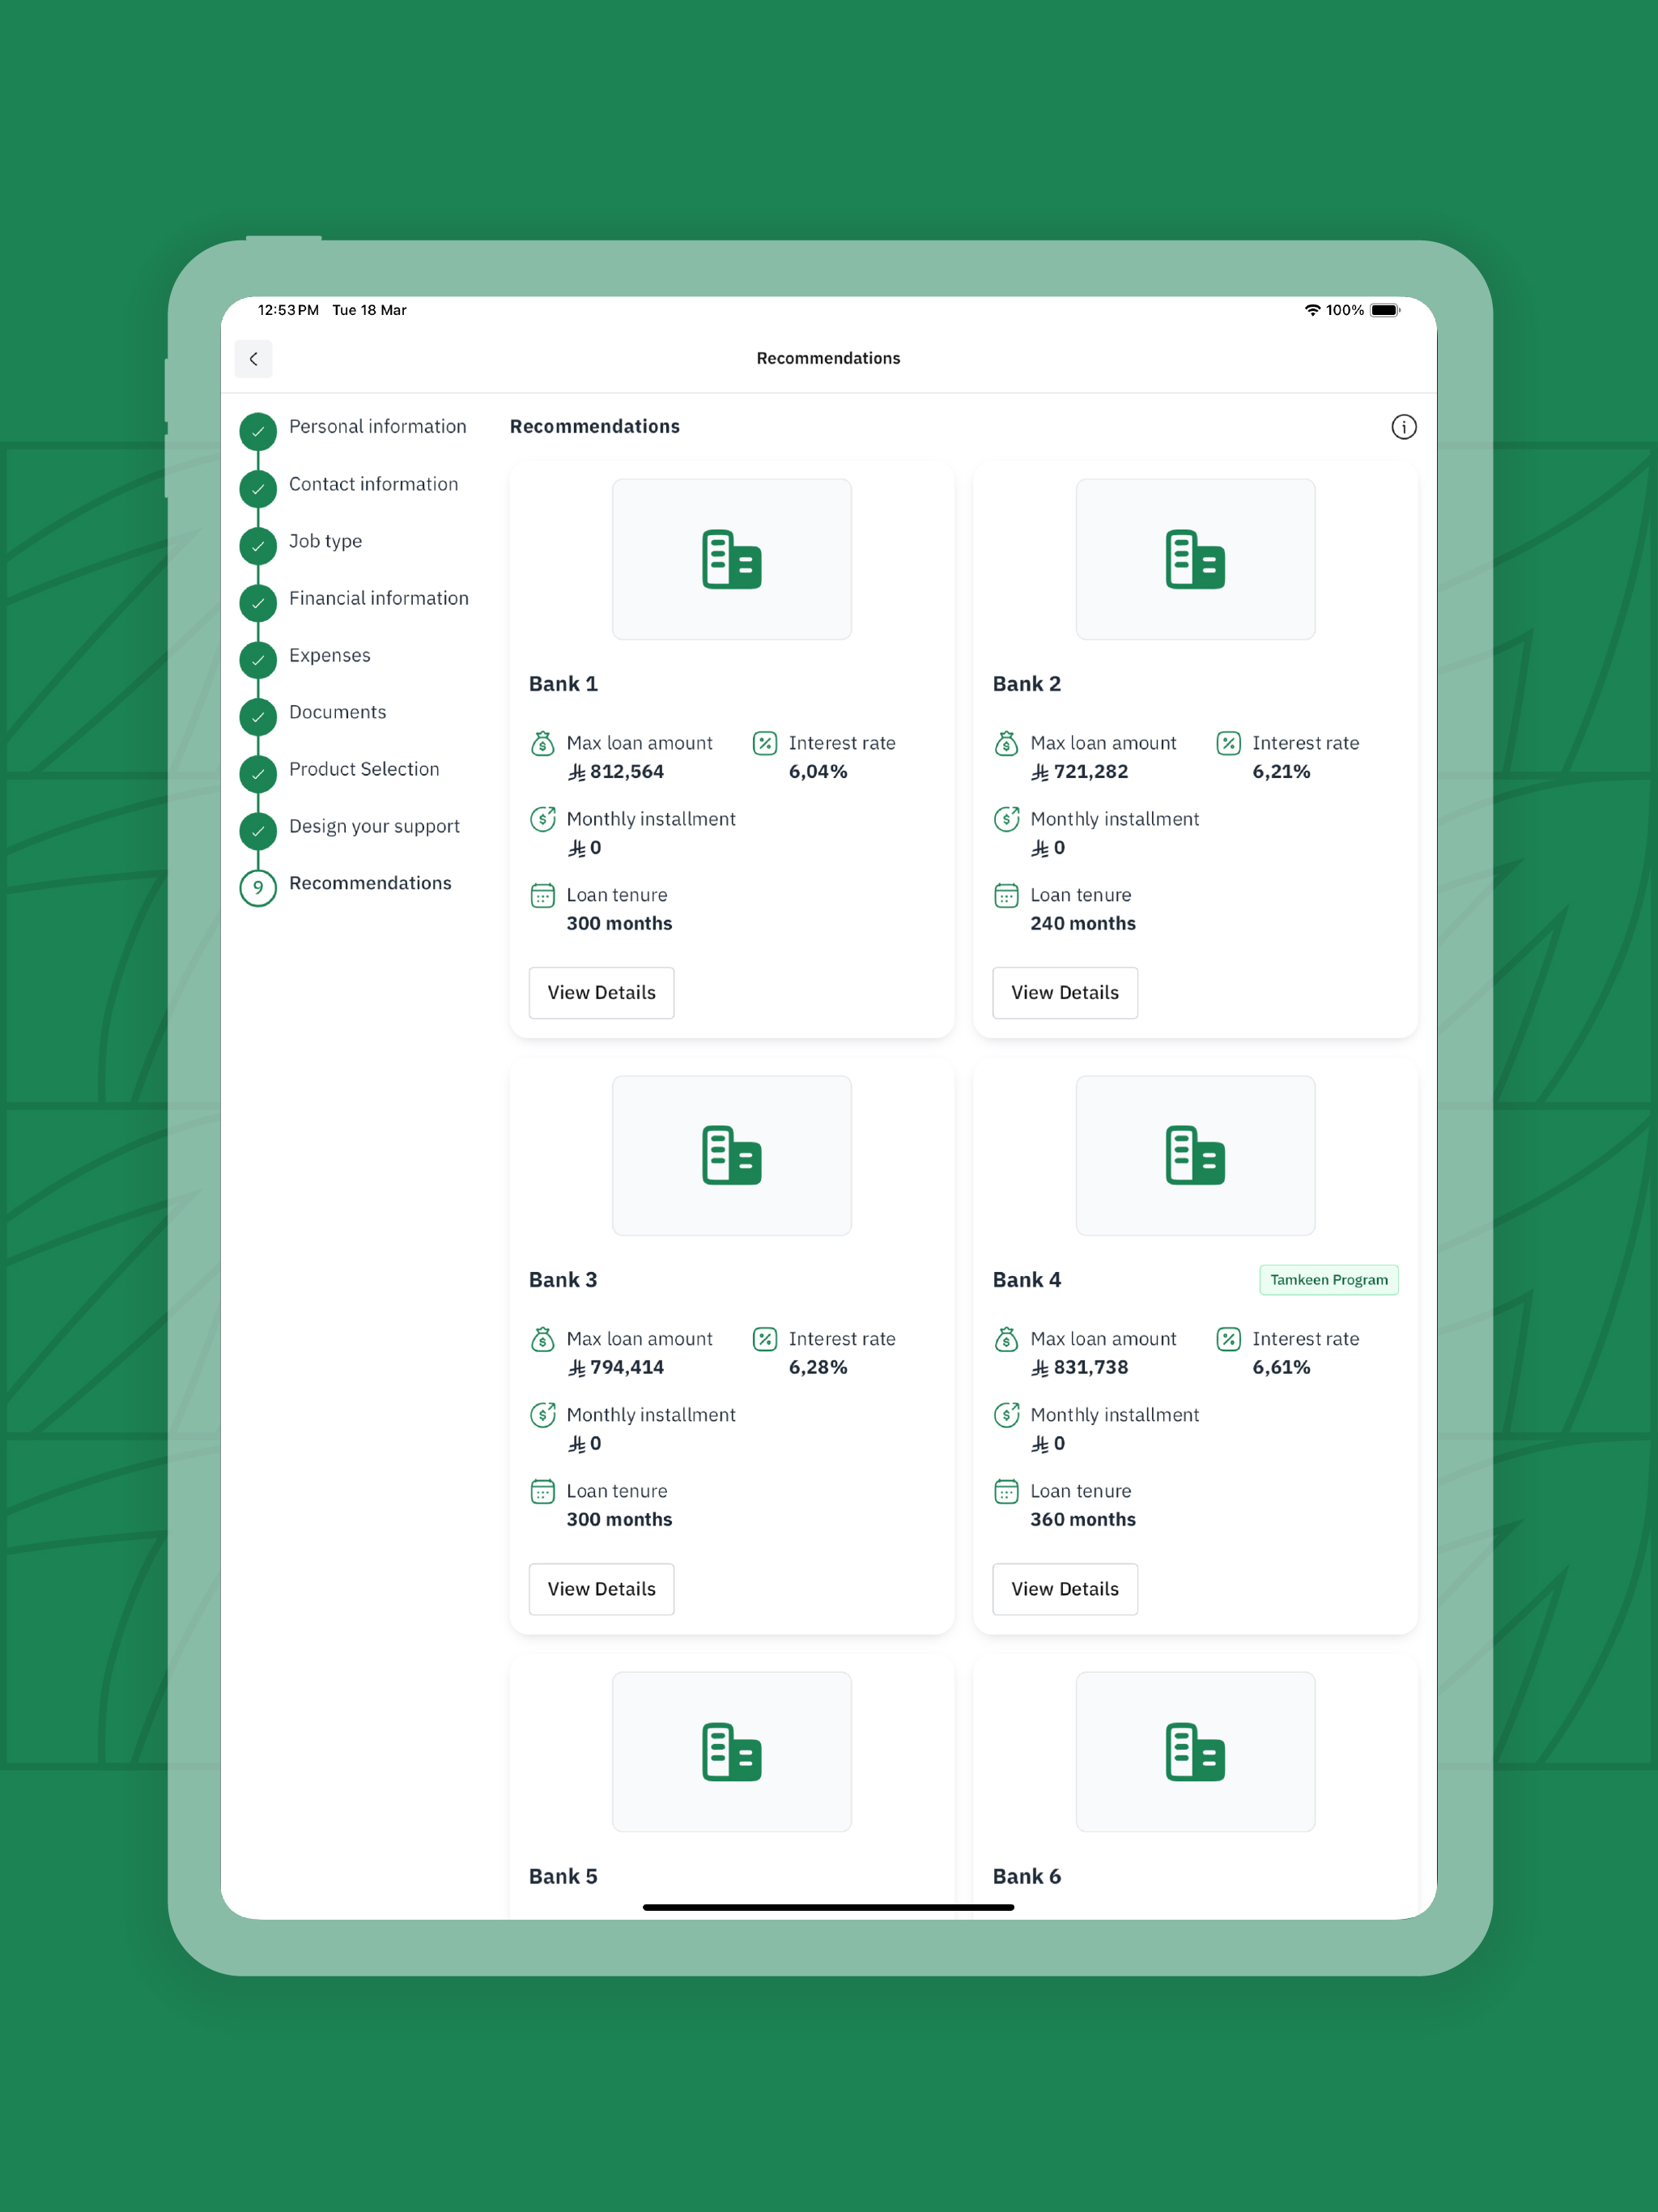This screenshot has height=2212, width=1658.
Task: Open the info icon next to Recommendations
Action: (1403, 427)
